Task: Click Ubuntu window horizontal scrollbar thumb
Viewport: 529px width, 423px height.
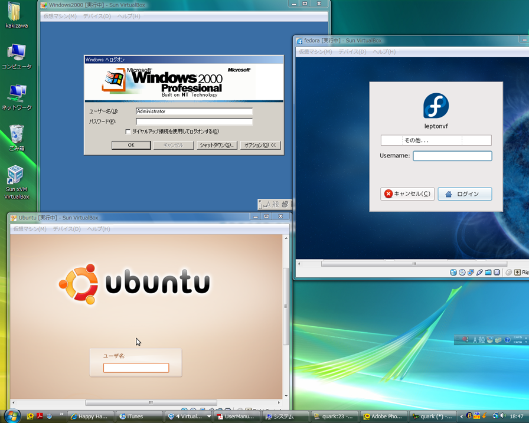Action: pos(151,402)
